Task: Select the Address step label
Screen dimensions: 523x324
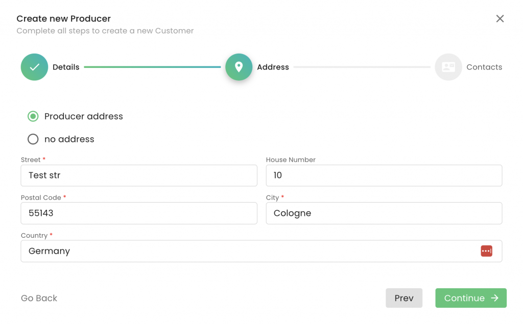Action: click(273, 67)
